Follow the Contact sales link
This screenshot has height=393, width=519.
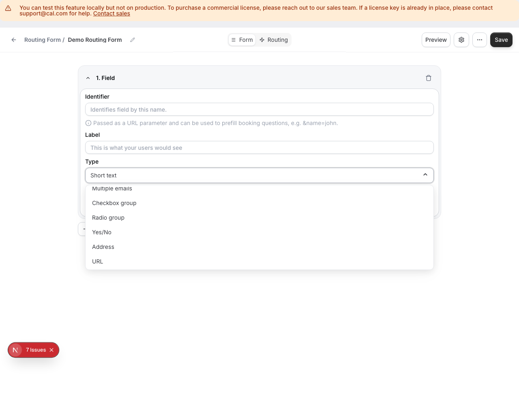[x=112, y=13]
